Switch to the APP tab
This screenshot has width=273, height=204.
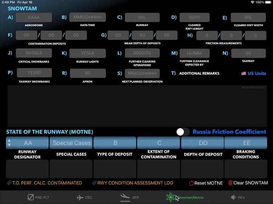tap(130, 197)
